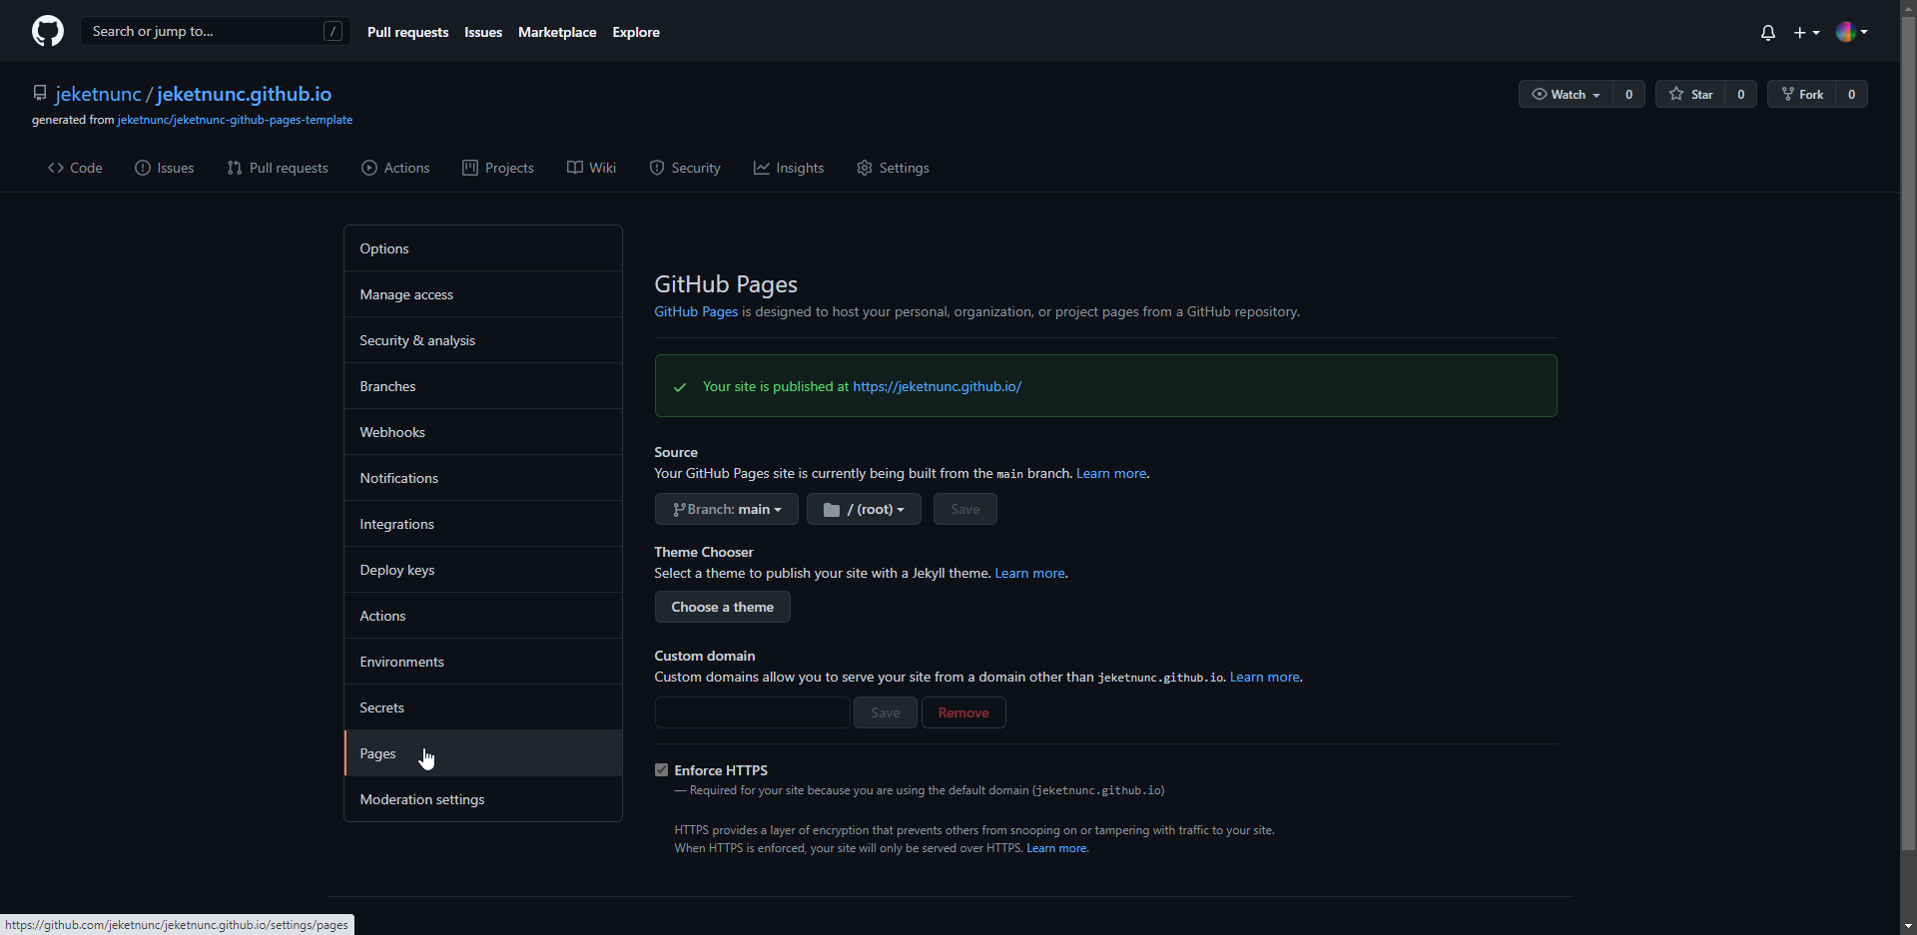1917x935 pixels.
Task: Click Pull requests in the top navigation
Action: pos(407,32)
